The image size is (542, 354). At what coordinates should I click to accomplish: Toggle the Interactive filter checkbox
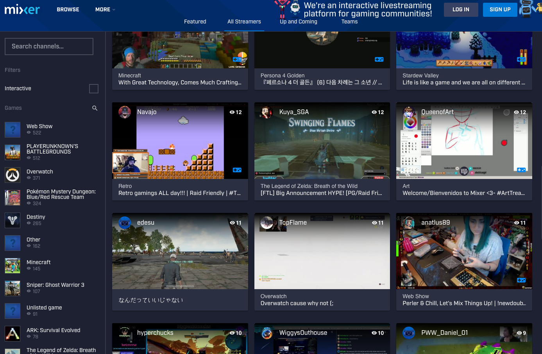point(94,89)
